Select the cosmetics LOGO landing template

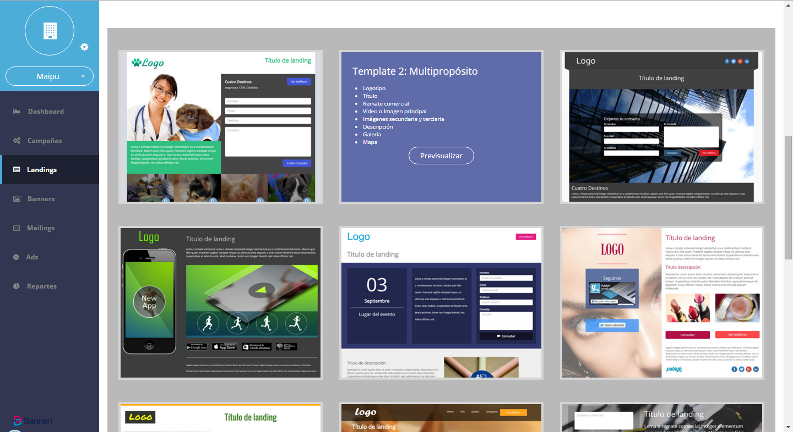tap(662, 303)
